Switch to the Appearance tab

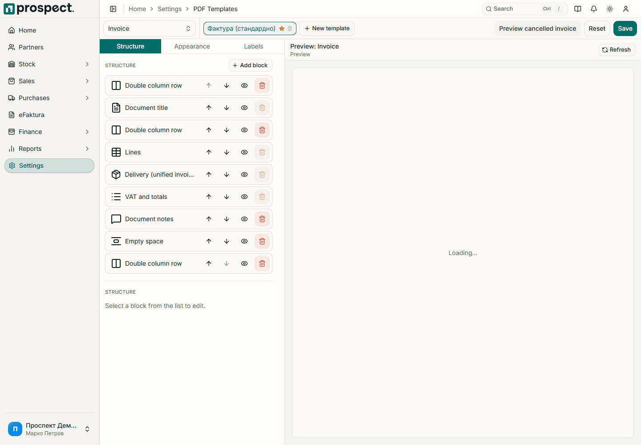click(x=192, y=46)
